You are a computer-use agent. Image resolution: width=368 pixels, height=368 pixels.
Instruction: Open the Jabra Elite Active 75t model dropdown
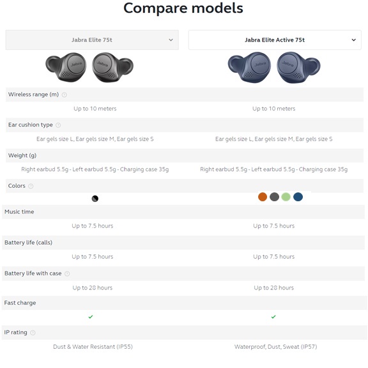(x=275, y=40)
